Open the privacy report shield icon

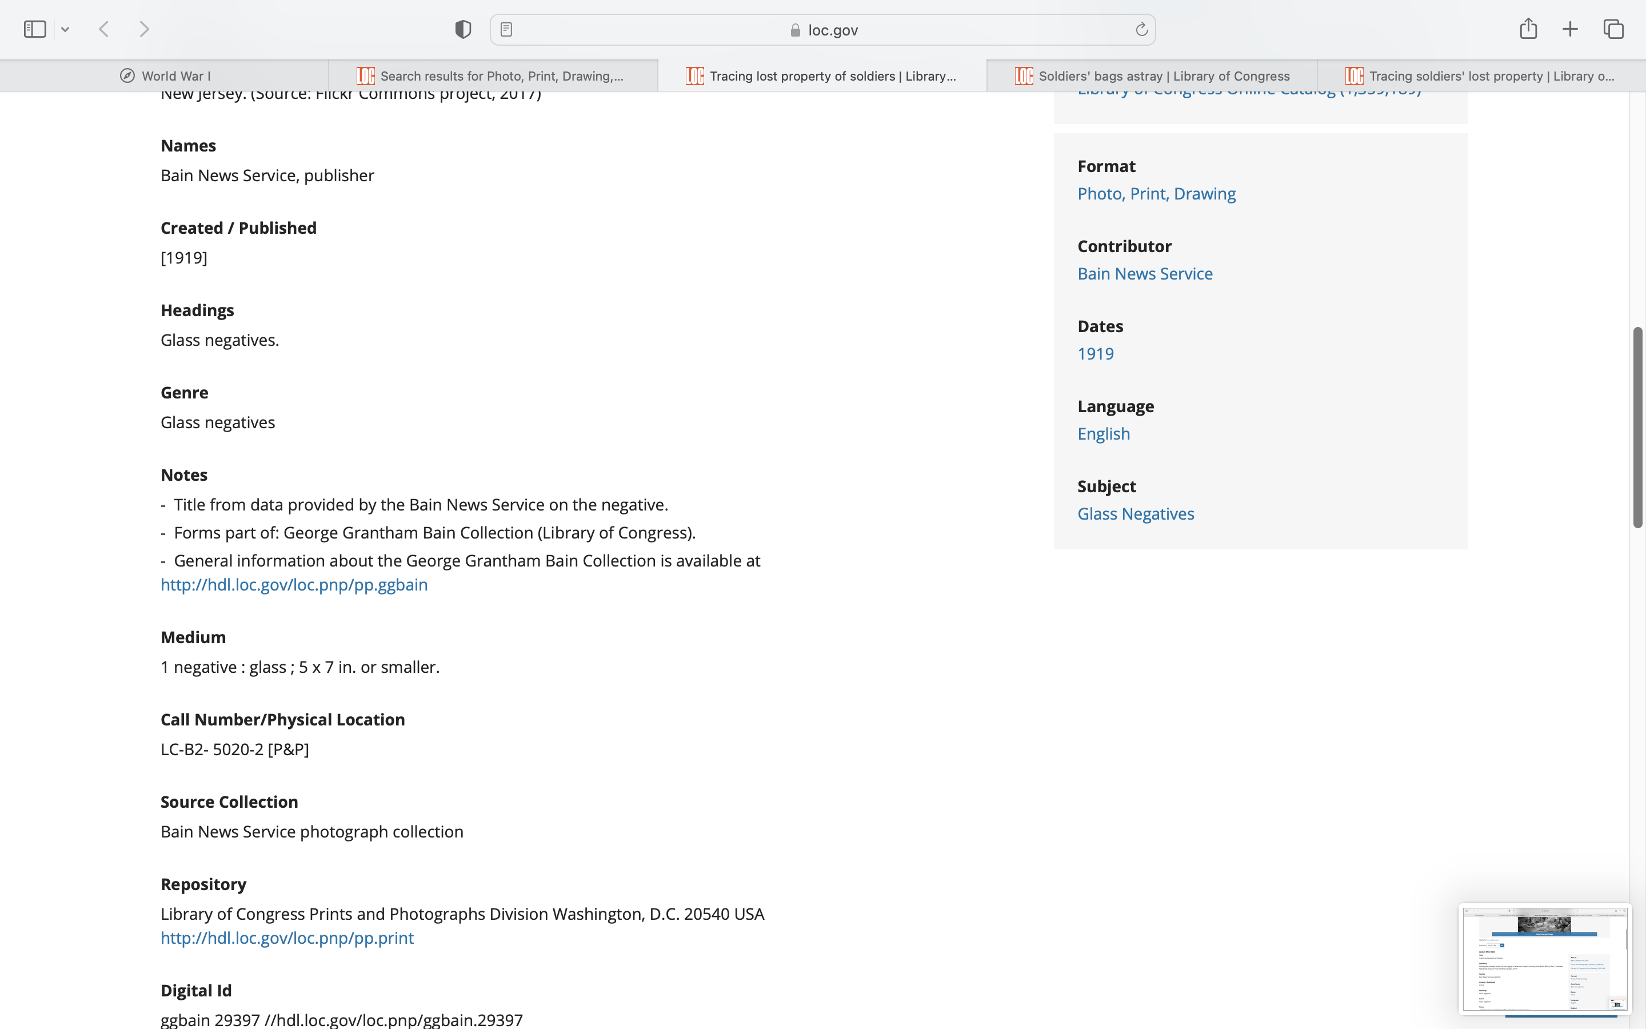tap(463, 29)
